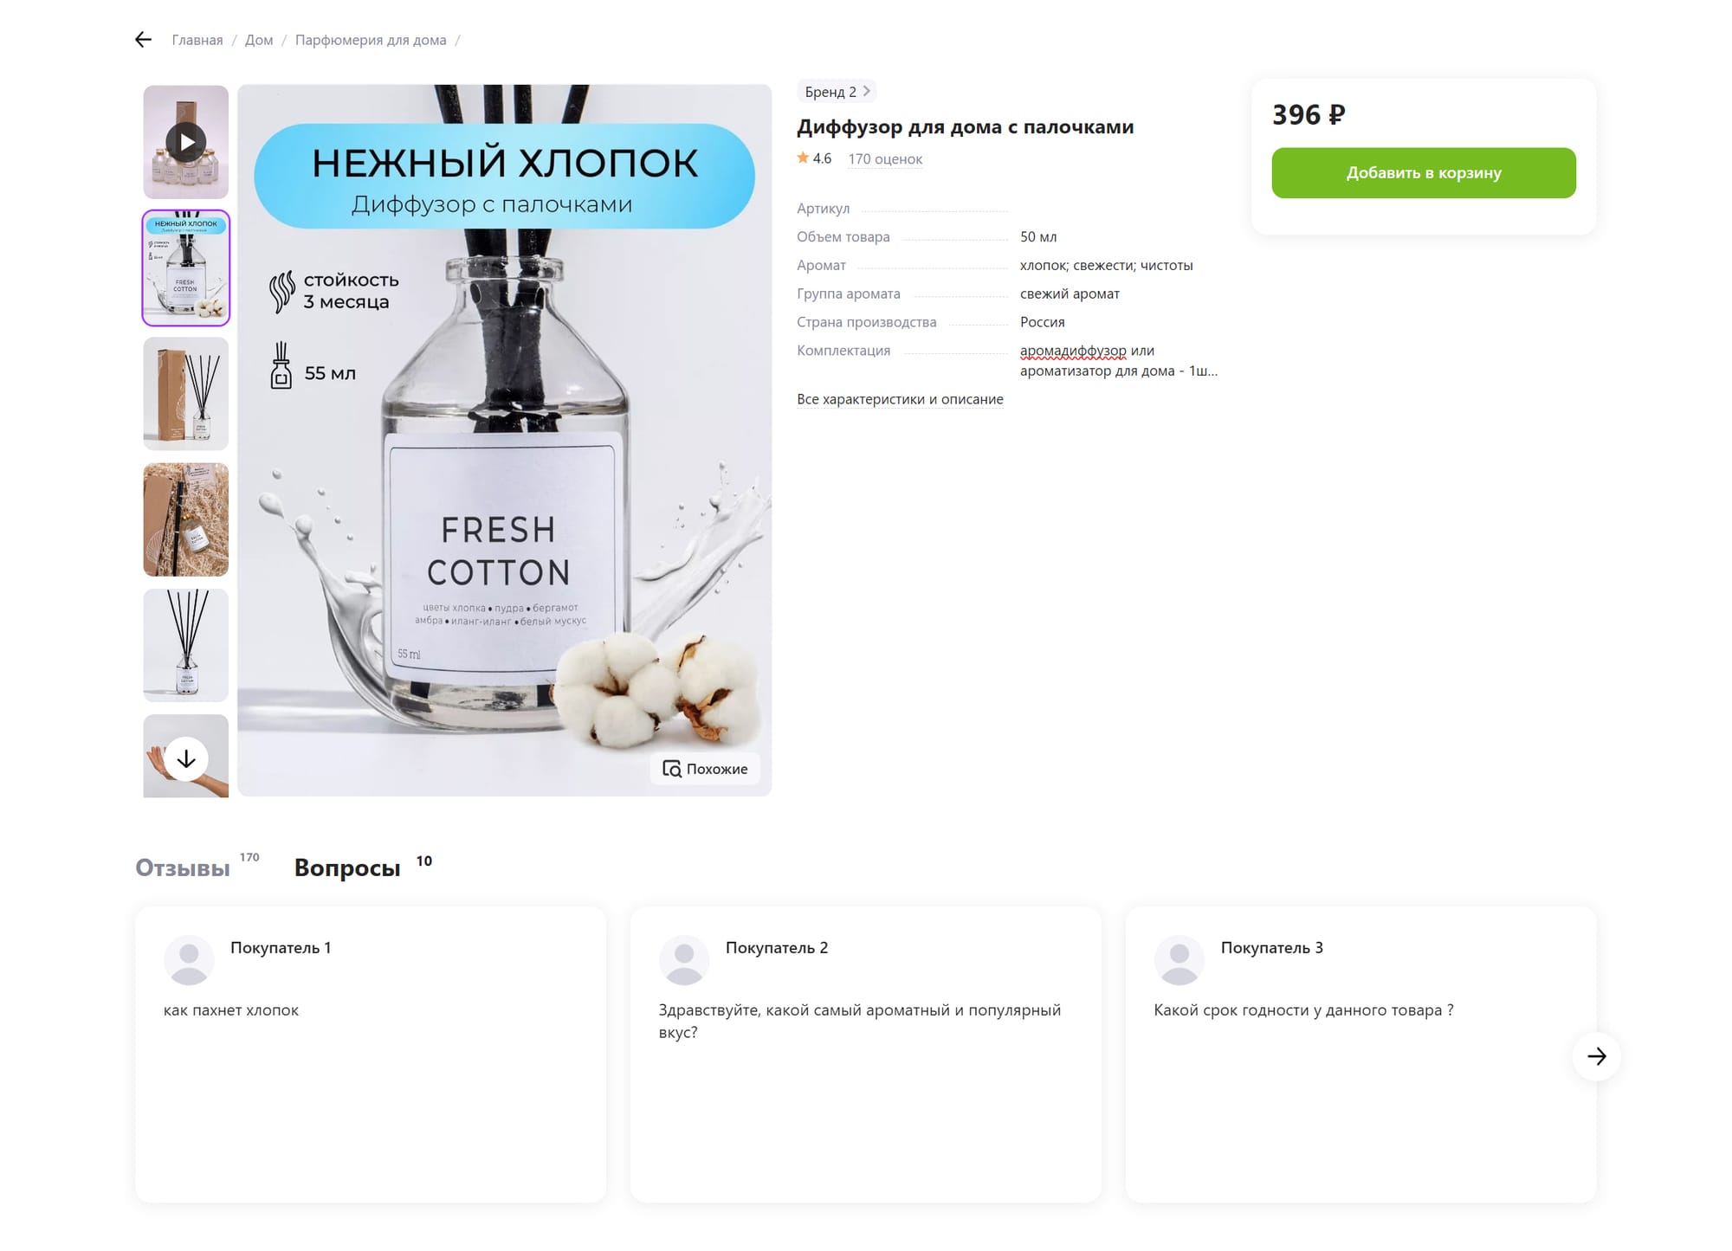
Task: Switch to the Отзывы tab
Action: pos(183,867)
